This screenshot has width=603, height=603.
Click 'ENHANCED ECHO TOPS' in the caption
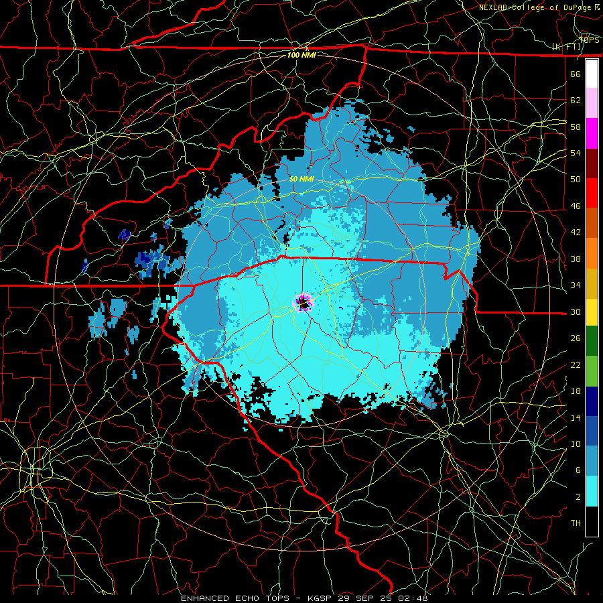(235, 598)
